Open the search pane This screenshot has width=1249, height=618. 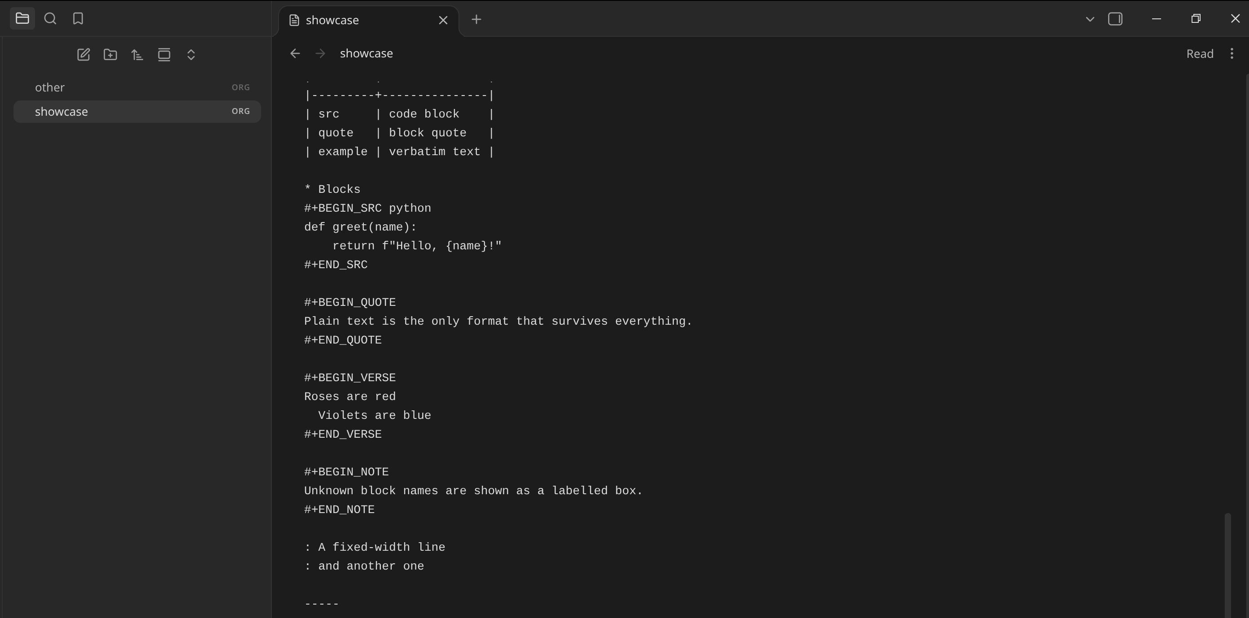point(50,19)
